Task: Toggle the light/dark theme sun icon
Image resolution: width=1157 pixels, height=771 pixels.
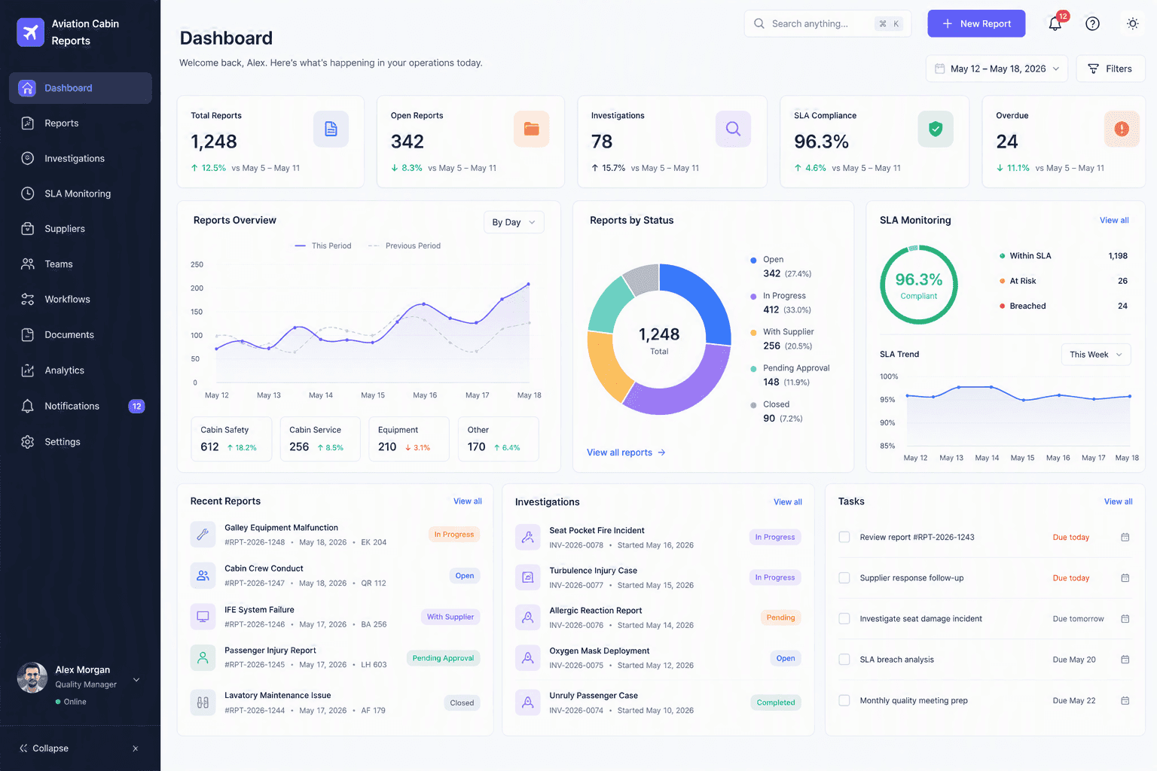Action: coord(1132,24)
